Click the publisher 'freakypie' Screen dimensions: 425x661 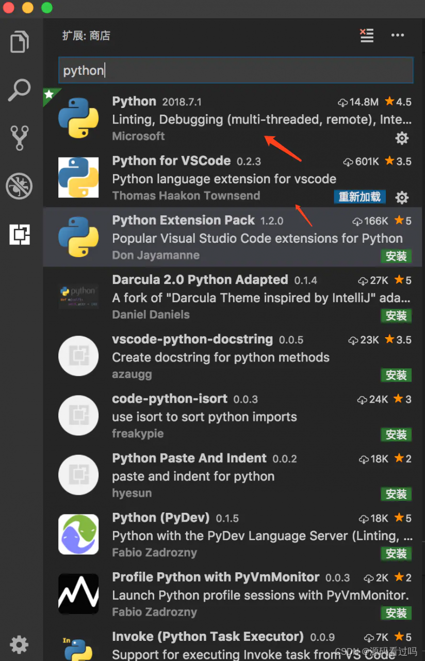coord(138,434)
